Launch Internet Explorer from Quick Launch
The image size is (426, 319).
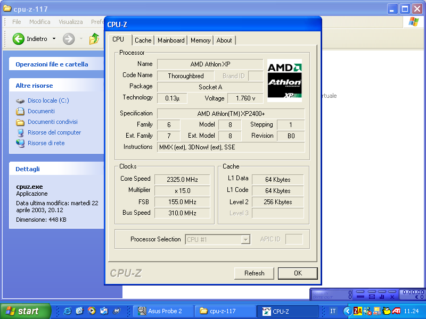coord(67,311)
